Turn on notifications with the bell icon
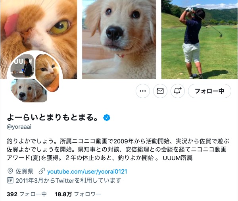This screenshot has width=238, height=201. [x=178, y=91]
